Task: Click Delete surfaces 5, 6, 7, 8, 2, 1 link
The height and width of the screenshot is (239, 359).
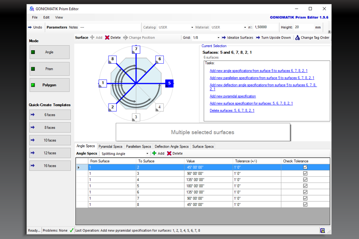Action: [232, 110]
